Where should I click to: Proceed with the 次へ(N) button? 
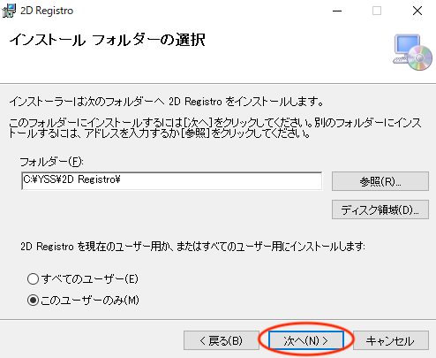point(306,340)
